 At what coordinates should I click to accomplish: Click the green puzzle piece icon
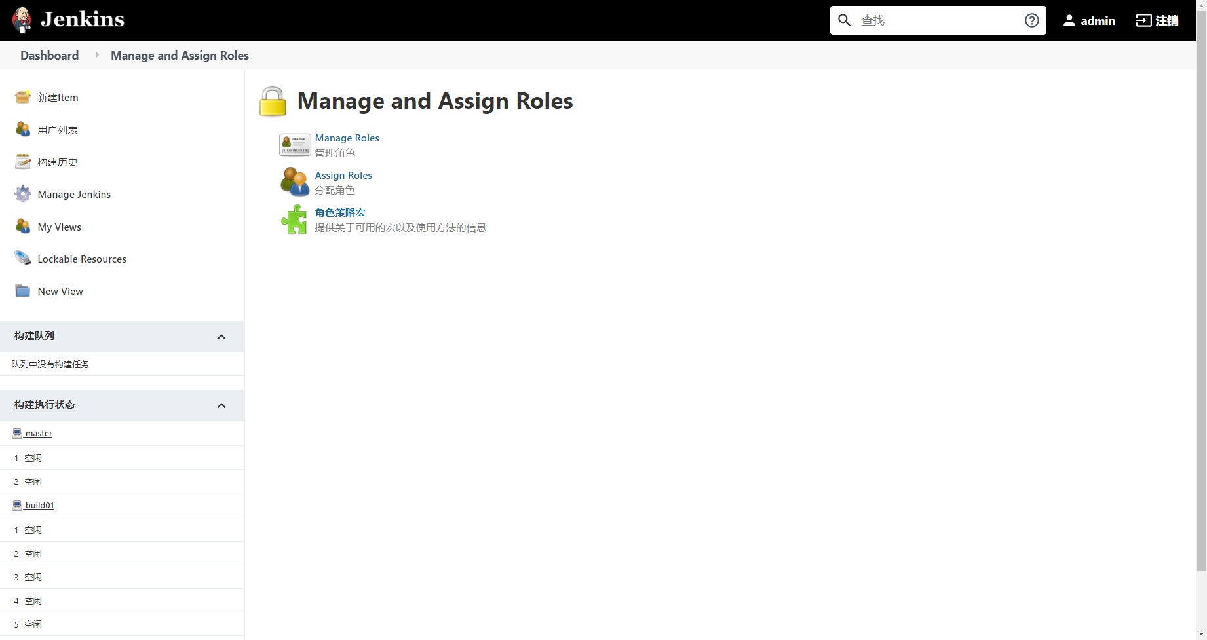coord(295,219)
